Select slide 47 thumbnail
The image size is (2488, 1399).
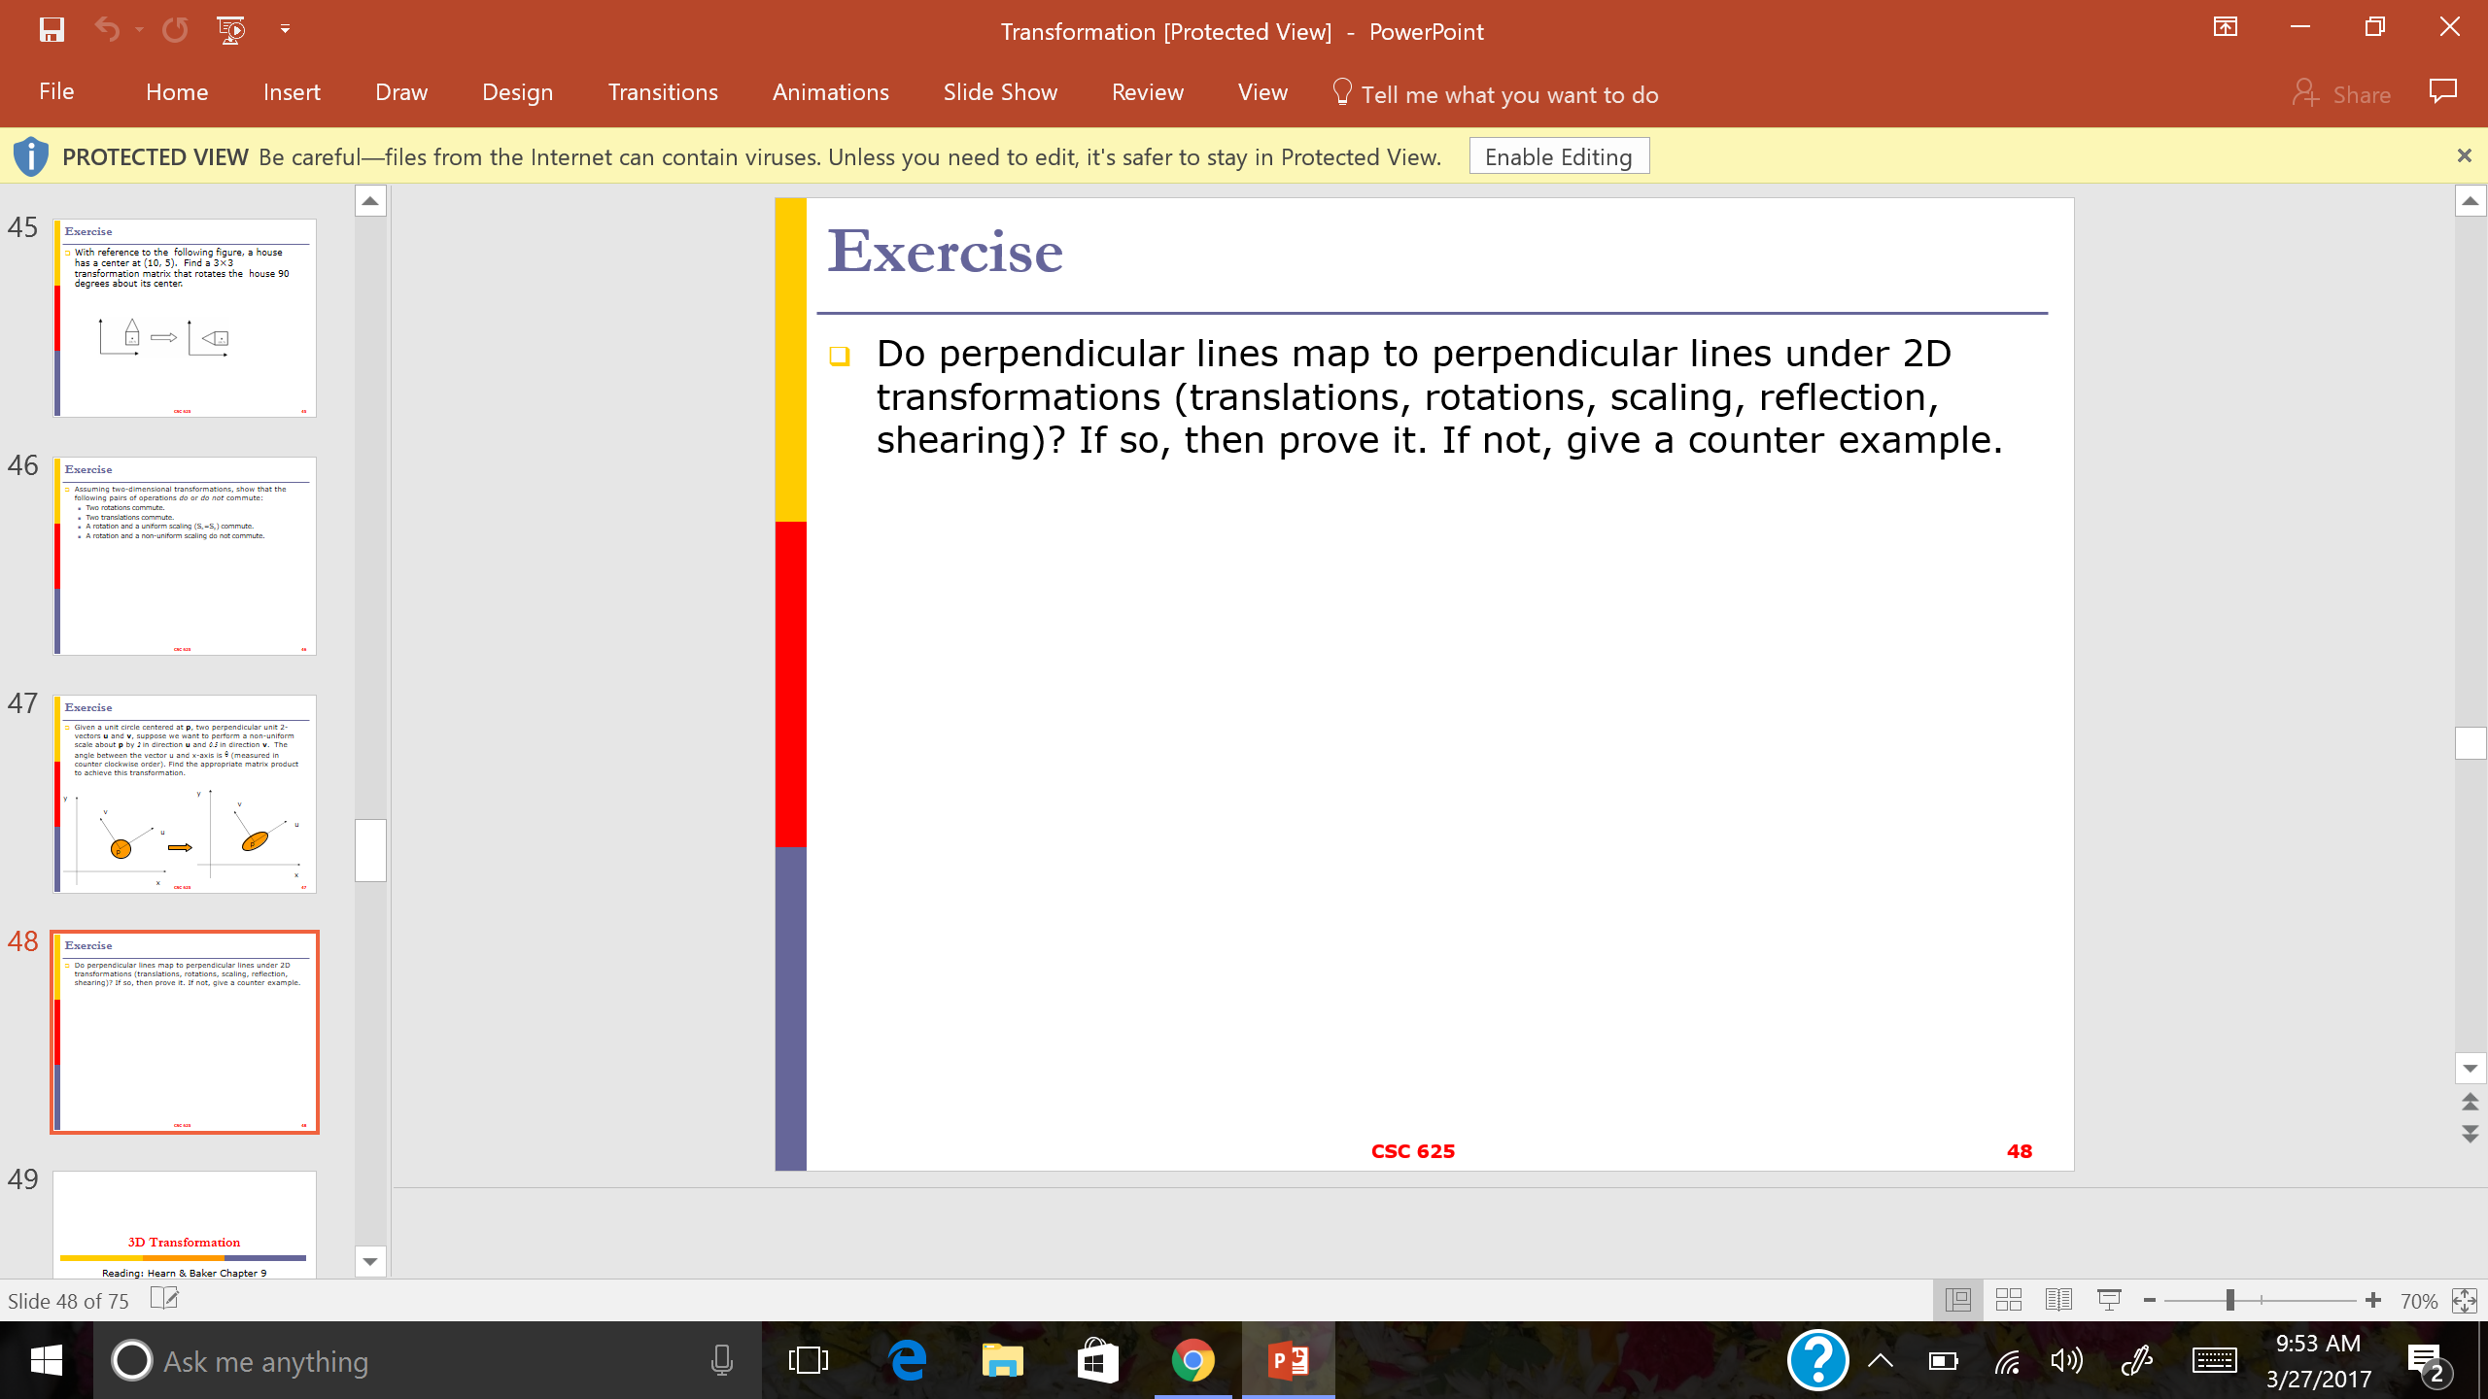[185, 794]
